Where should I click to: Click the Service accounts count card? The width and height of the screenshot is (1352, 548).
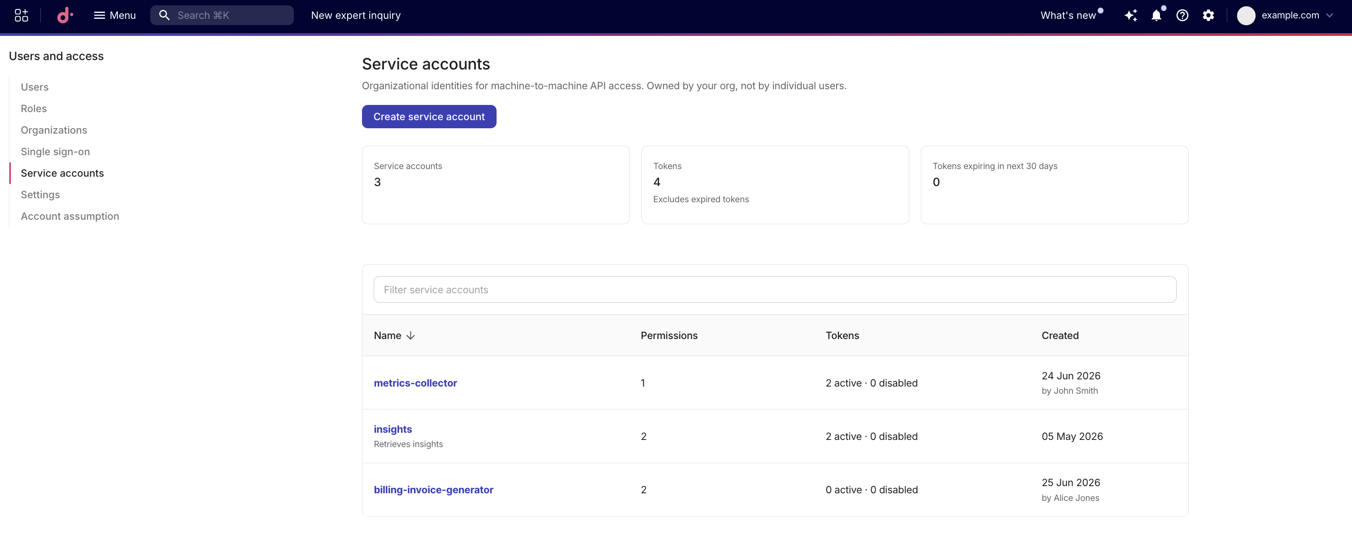pyautogui.click(x=496, y=185)
